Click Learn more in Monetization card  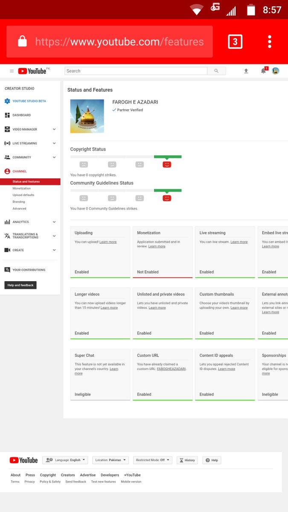pyautogui.click(x=157, y=246)
